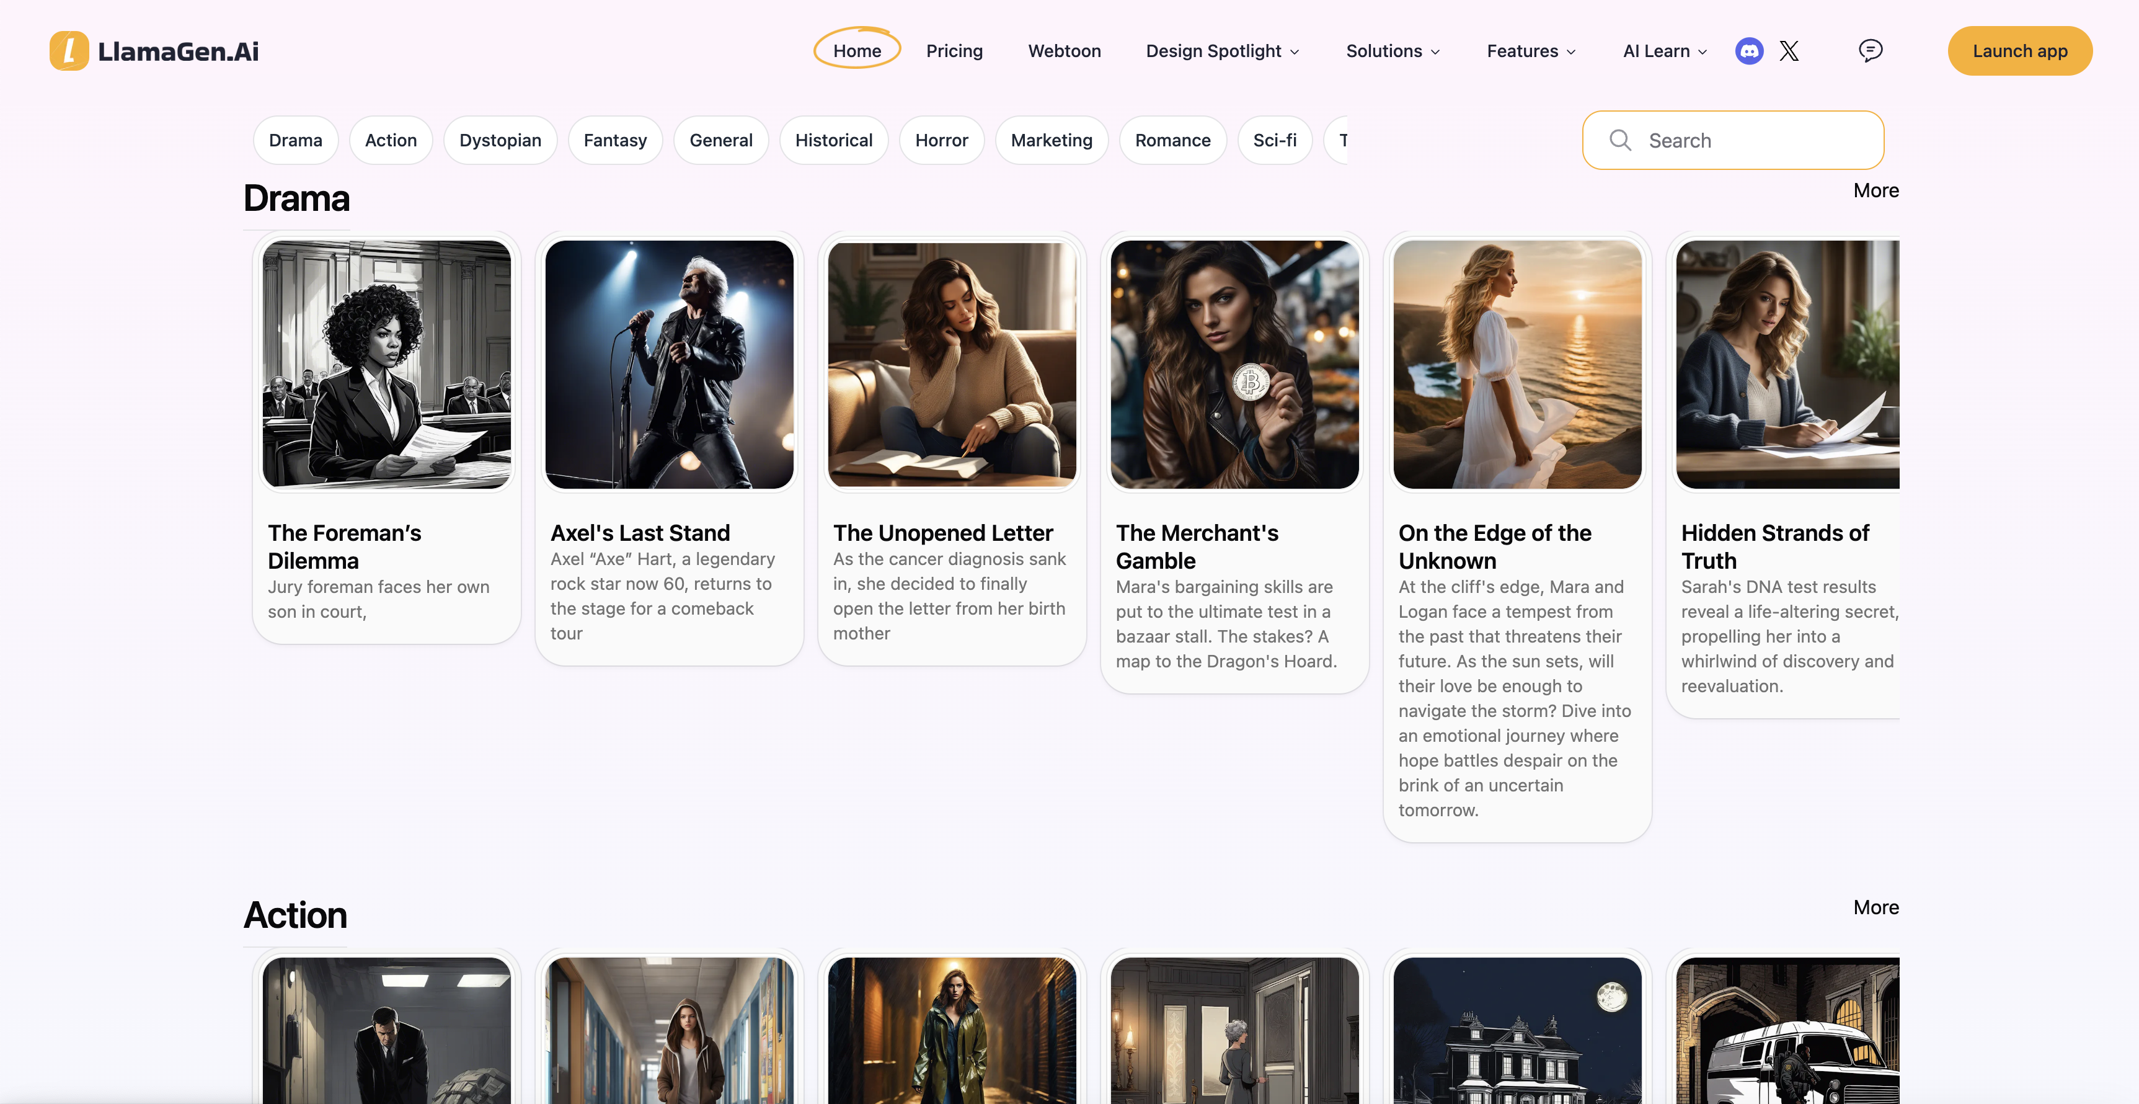The height and width of the screenshot is (1104, 2139).
Task: Open the X (Twitter) profile icon
Action: pos(1789,51)
